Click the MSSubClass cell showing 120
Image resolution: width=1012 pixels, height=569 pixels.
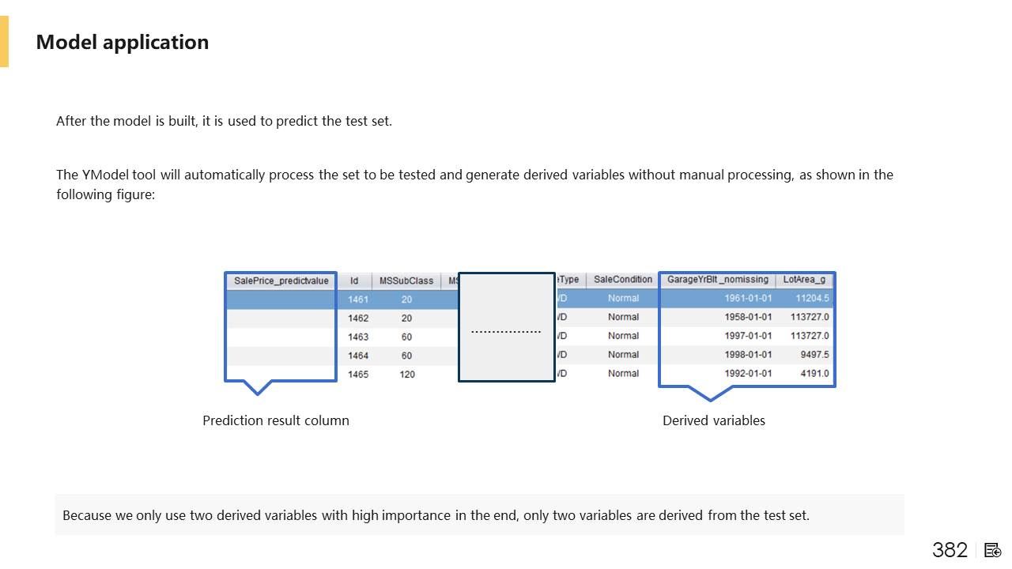406,375
